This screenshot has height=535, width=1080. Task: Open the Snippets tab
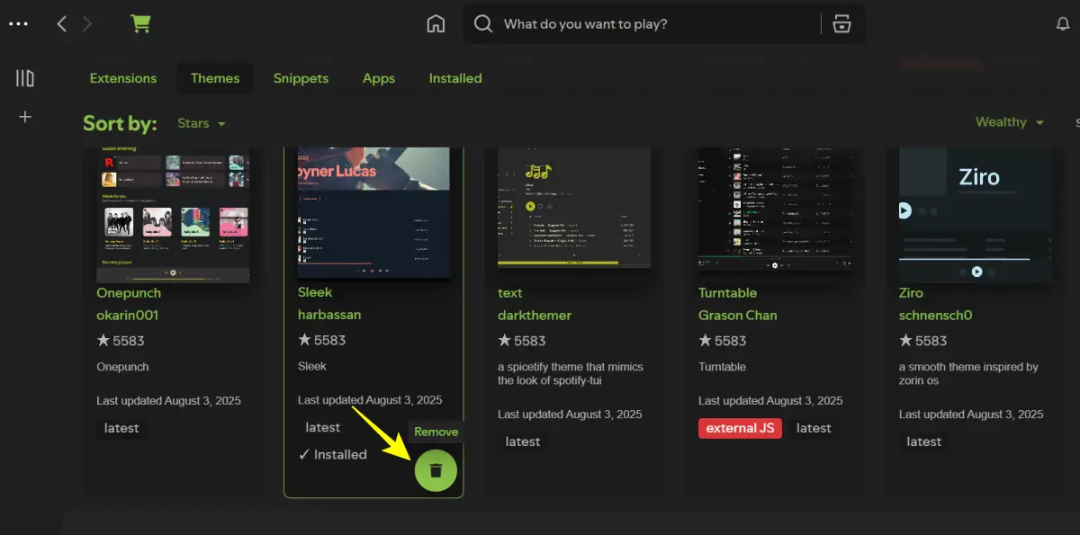(301, 78)
